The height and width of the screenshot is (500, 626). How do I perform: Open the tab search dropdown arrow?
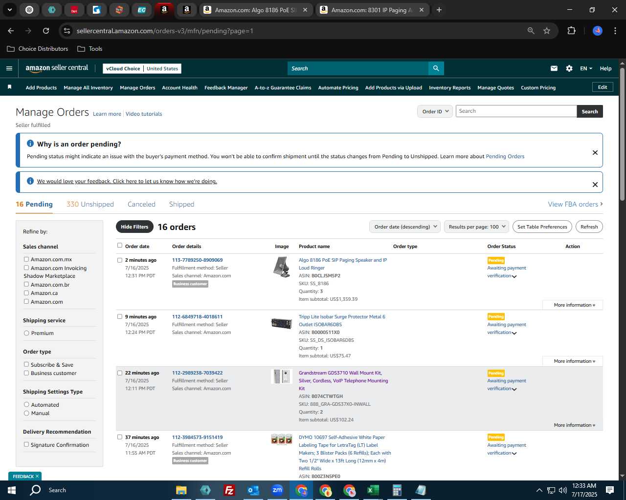(10, 10)
